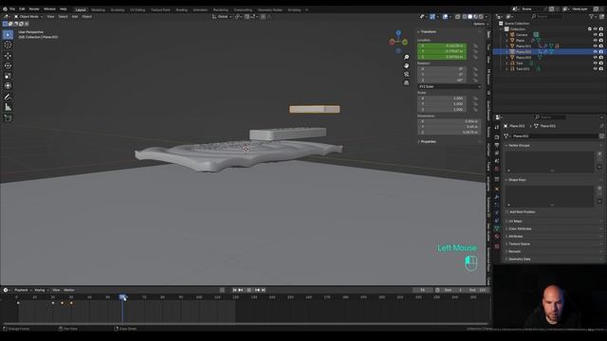Open the Material properties tab
607x341 pixels.
coord(497,236)
